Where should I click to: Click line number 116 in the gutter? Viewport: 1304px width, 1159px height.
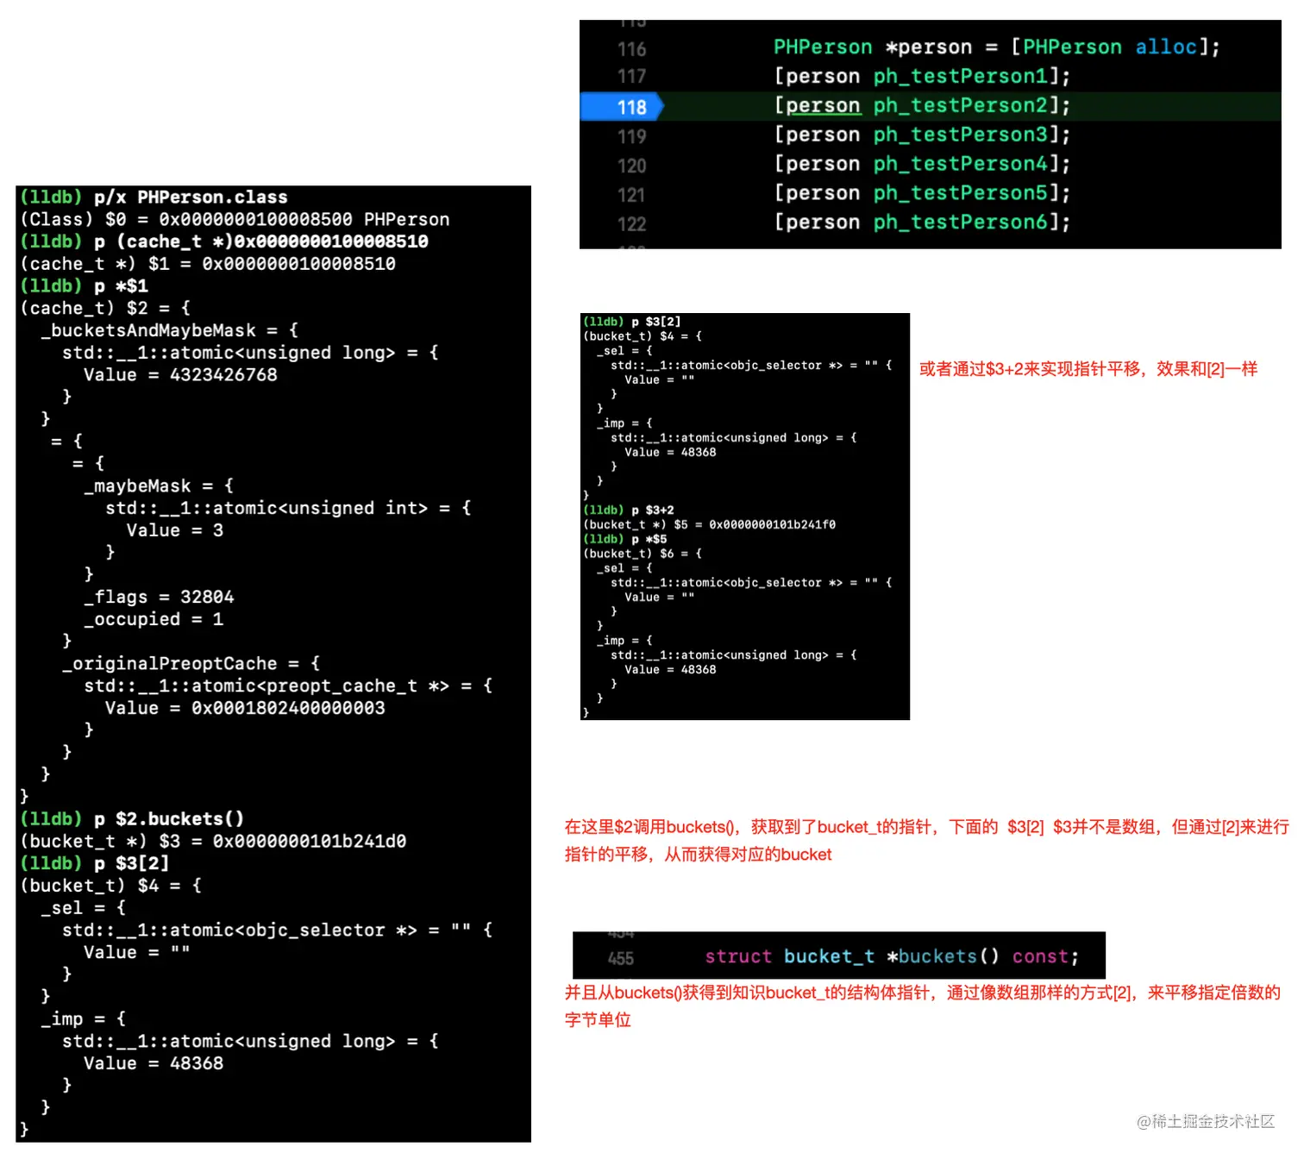pyautogui.click(x=631, y=49)
